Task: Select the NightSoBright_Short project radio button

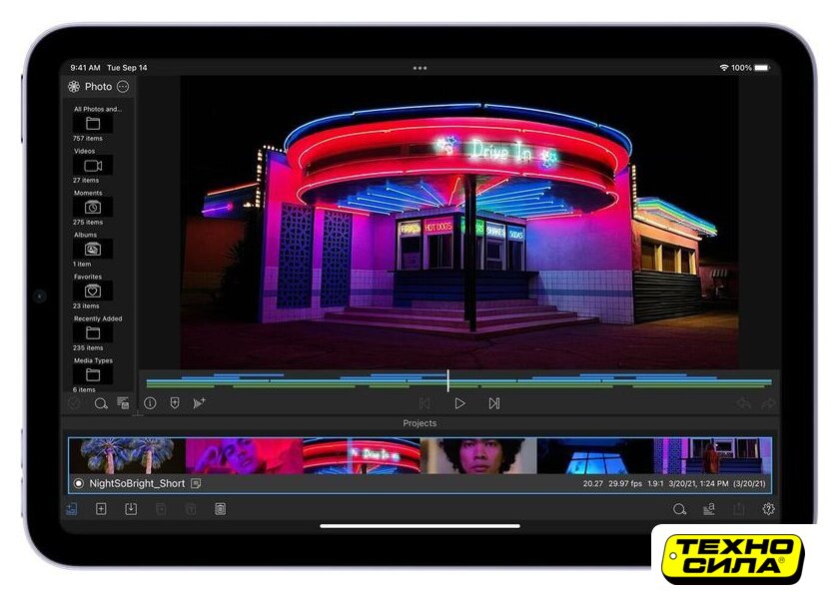Action: [79, 483]
